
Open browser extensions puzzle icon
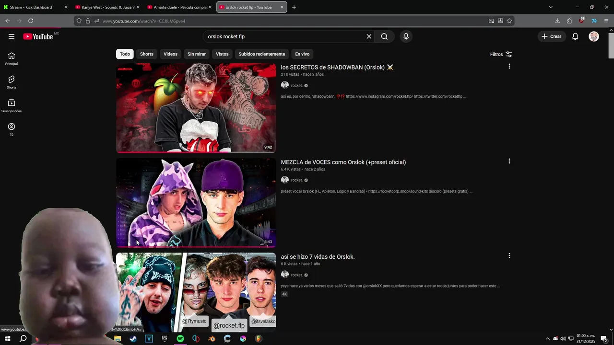pyautogui.click(x=569, y=21)
